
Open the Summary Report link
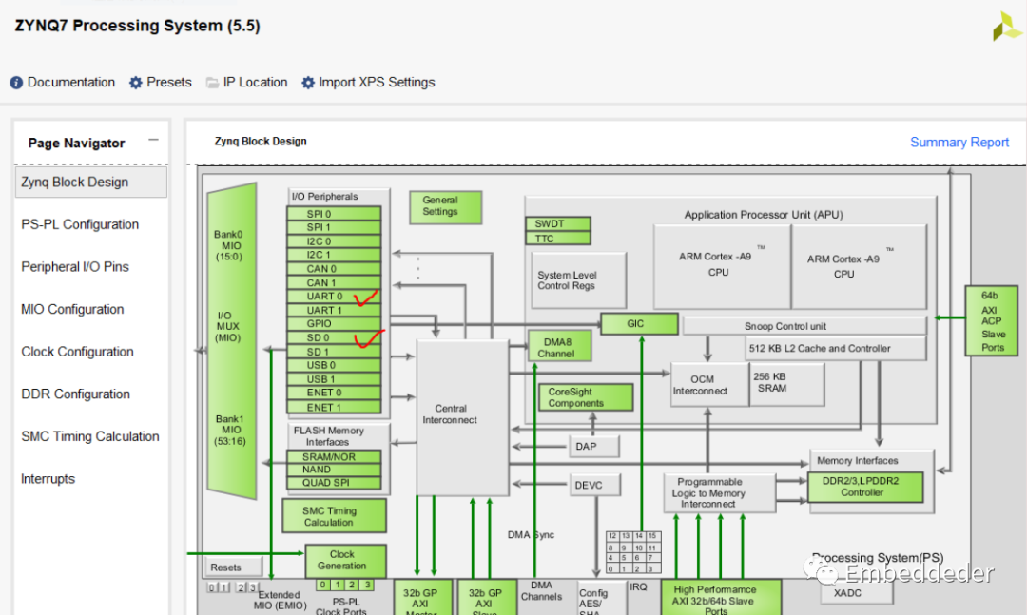pyautogui.click(x=959, y=143)
